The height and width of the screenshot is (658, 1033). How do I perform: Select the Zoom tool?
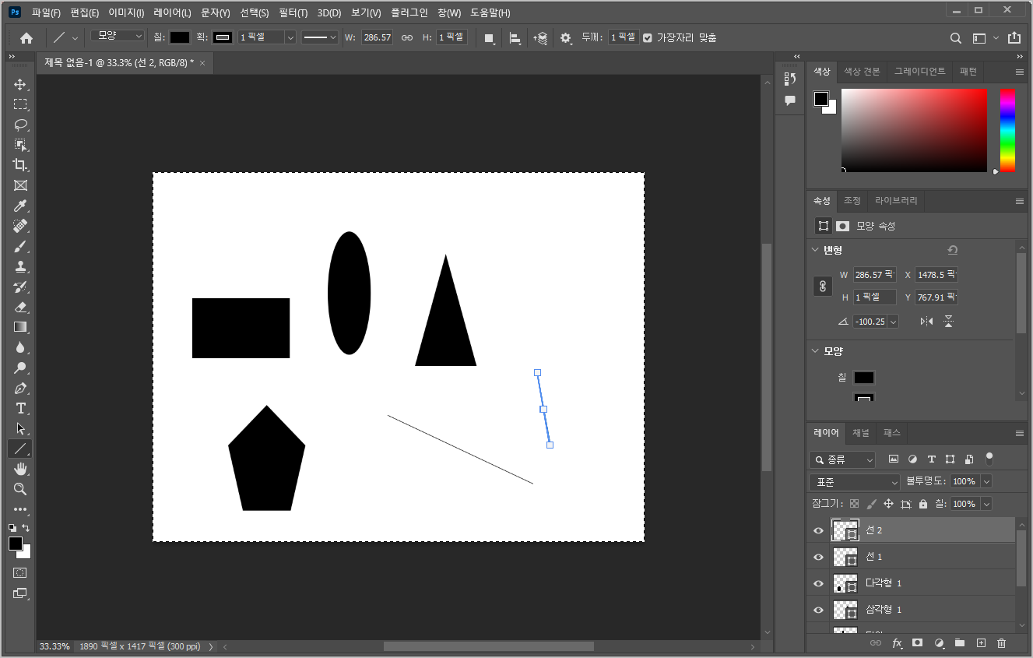[20, 489]
